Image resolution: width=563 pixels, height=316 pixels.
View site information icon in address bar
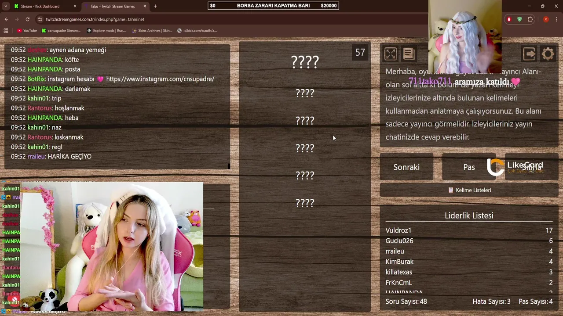click(40, 19)
